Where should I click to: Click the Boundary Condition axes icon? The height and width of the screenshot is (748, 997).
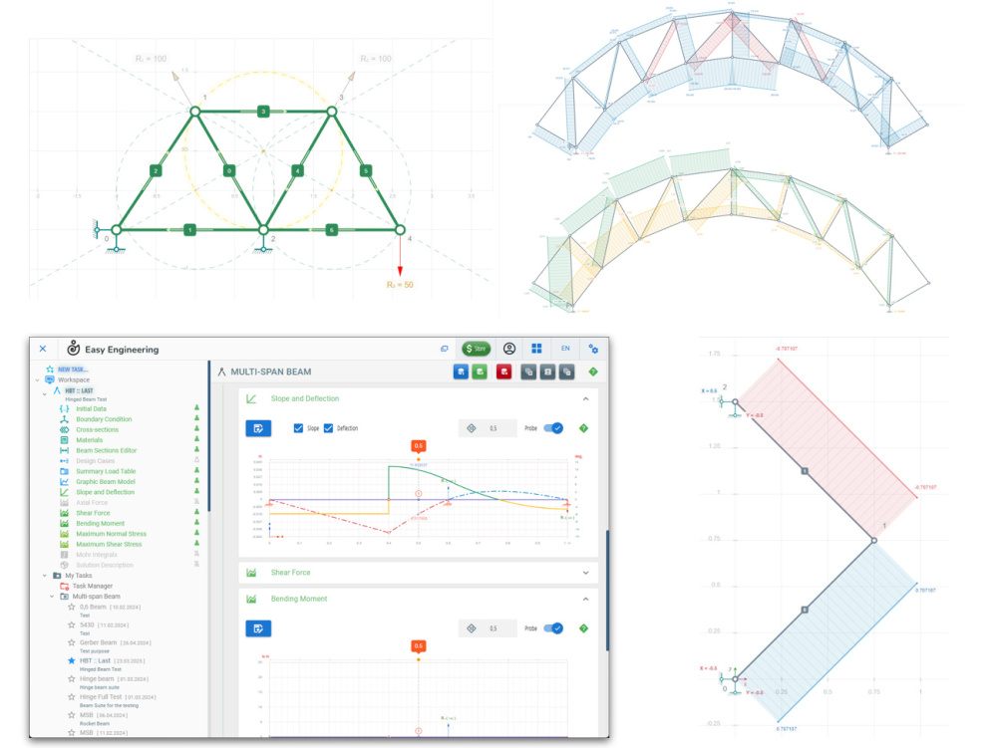click(x=64, y=419)
